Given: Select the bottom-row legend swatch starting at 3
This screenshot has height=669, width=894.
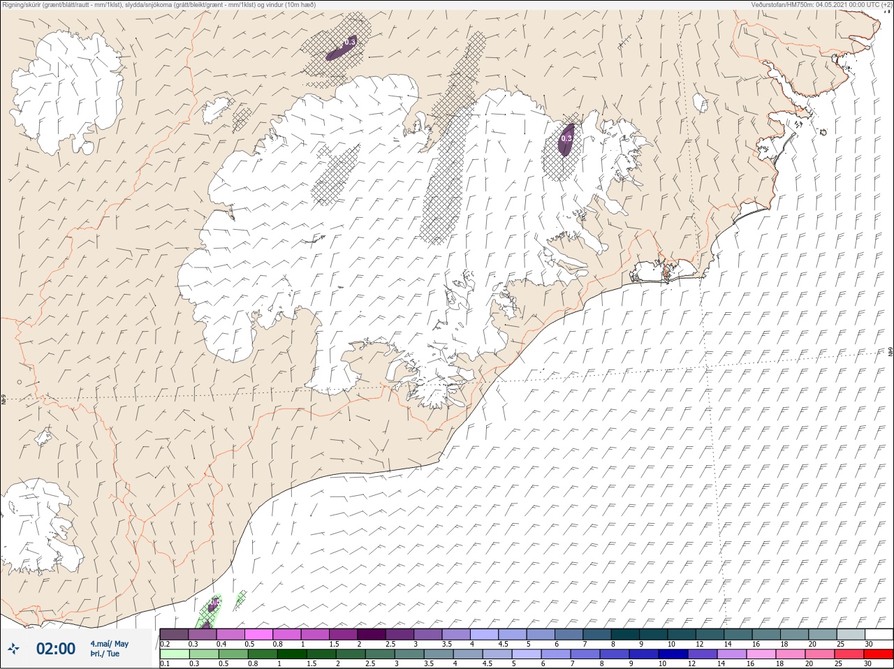Looking at the screenshot, I should click(409, 654).
